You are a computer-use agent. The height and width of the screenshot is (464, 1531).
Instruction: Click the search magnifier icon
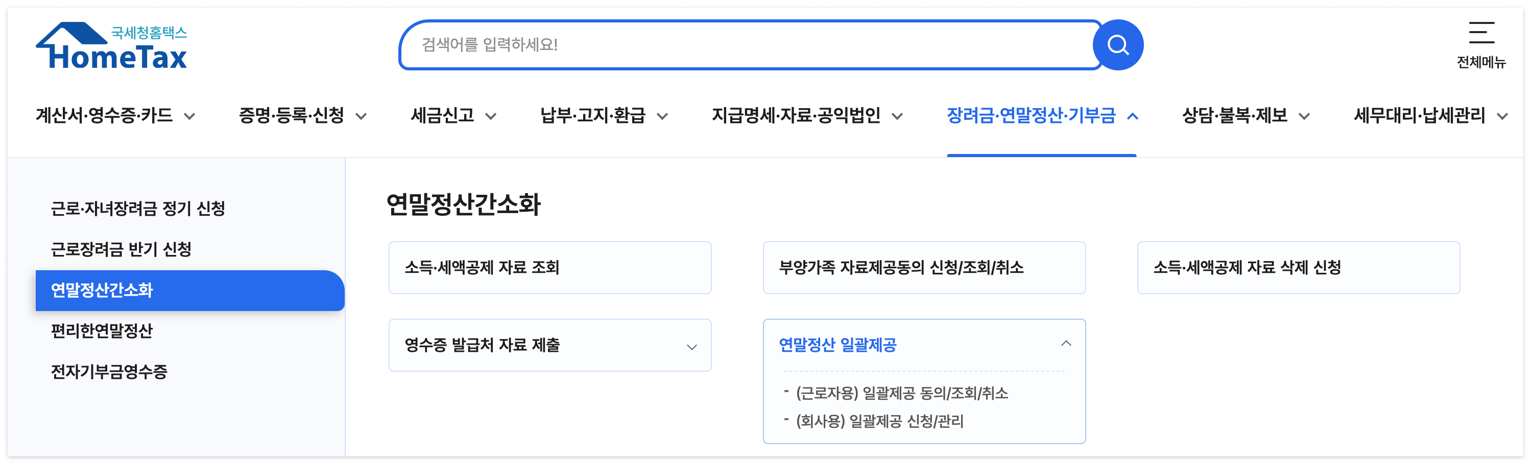(x=1118, y=44)
